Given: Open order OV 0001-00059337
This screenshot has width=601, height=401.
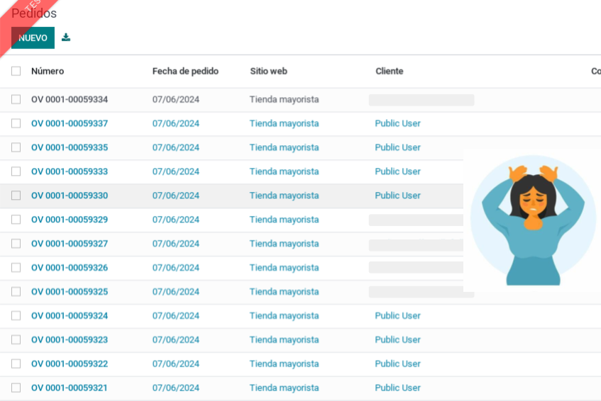Looking at the screenshot, I should (70, 123).
